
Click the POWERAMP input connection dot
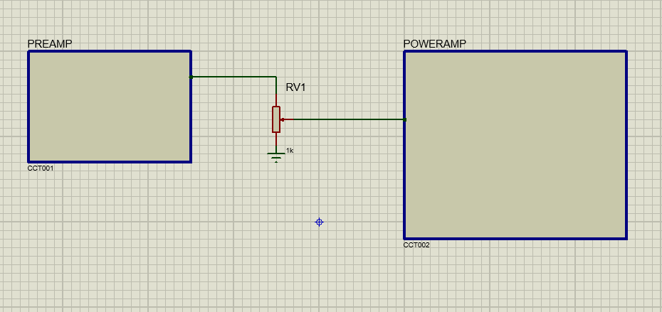(404, 119)
